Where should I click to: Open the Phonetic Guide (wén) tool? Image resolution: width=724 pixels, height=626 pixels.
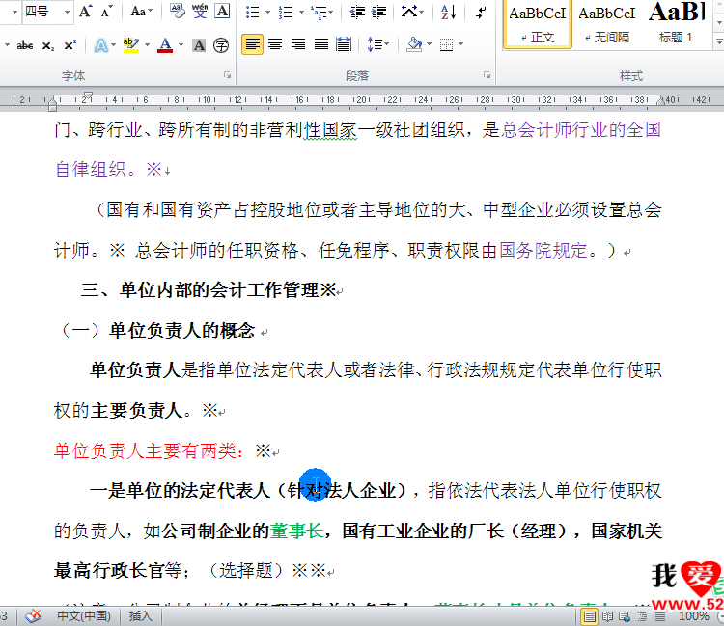pyautogui.click(x=200, y=11)
